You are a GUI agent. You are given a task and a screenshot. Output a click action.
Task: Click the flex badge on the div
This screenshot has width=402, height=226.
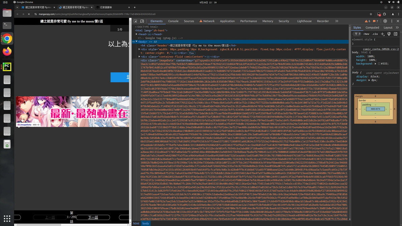click(192, 53)
